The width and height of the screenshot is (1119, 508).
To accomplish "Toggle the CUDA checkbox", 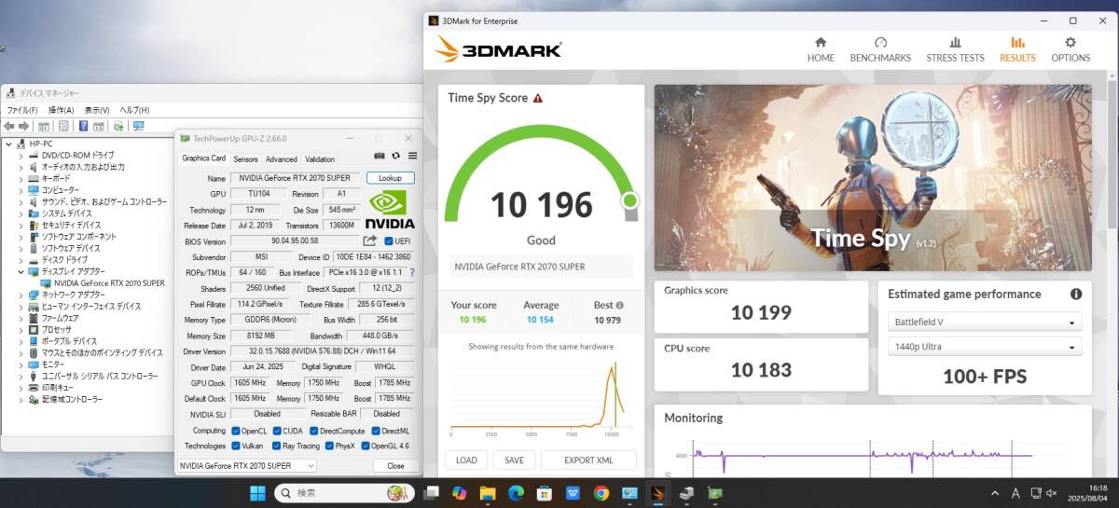I will (x=275, y=431).
